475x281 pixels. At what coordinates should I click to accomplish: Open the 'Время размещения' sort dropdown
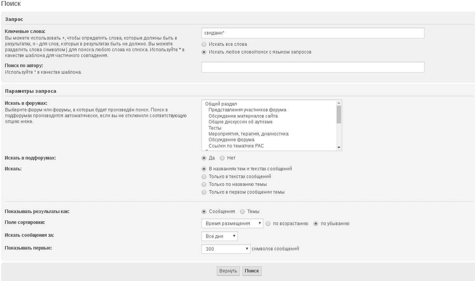coord(232,224)
